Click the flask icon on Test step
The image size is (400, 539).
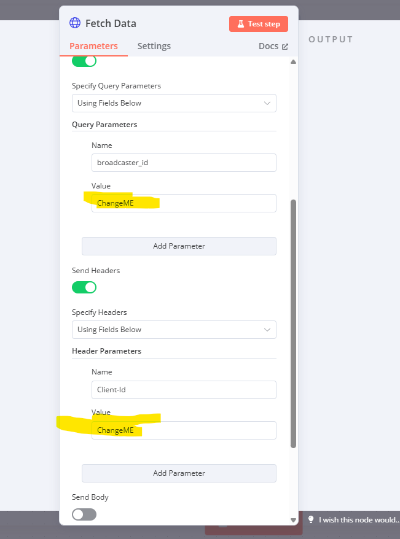tap(241, 24)
